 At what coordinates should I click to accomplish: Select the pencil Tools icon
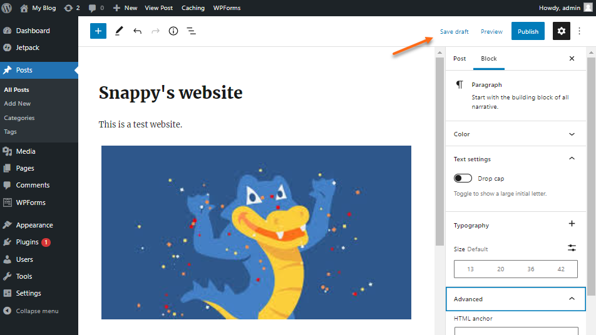[x=119, y=31]
